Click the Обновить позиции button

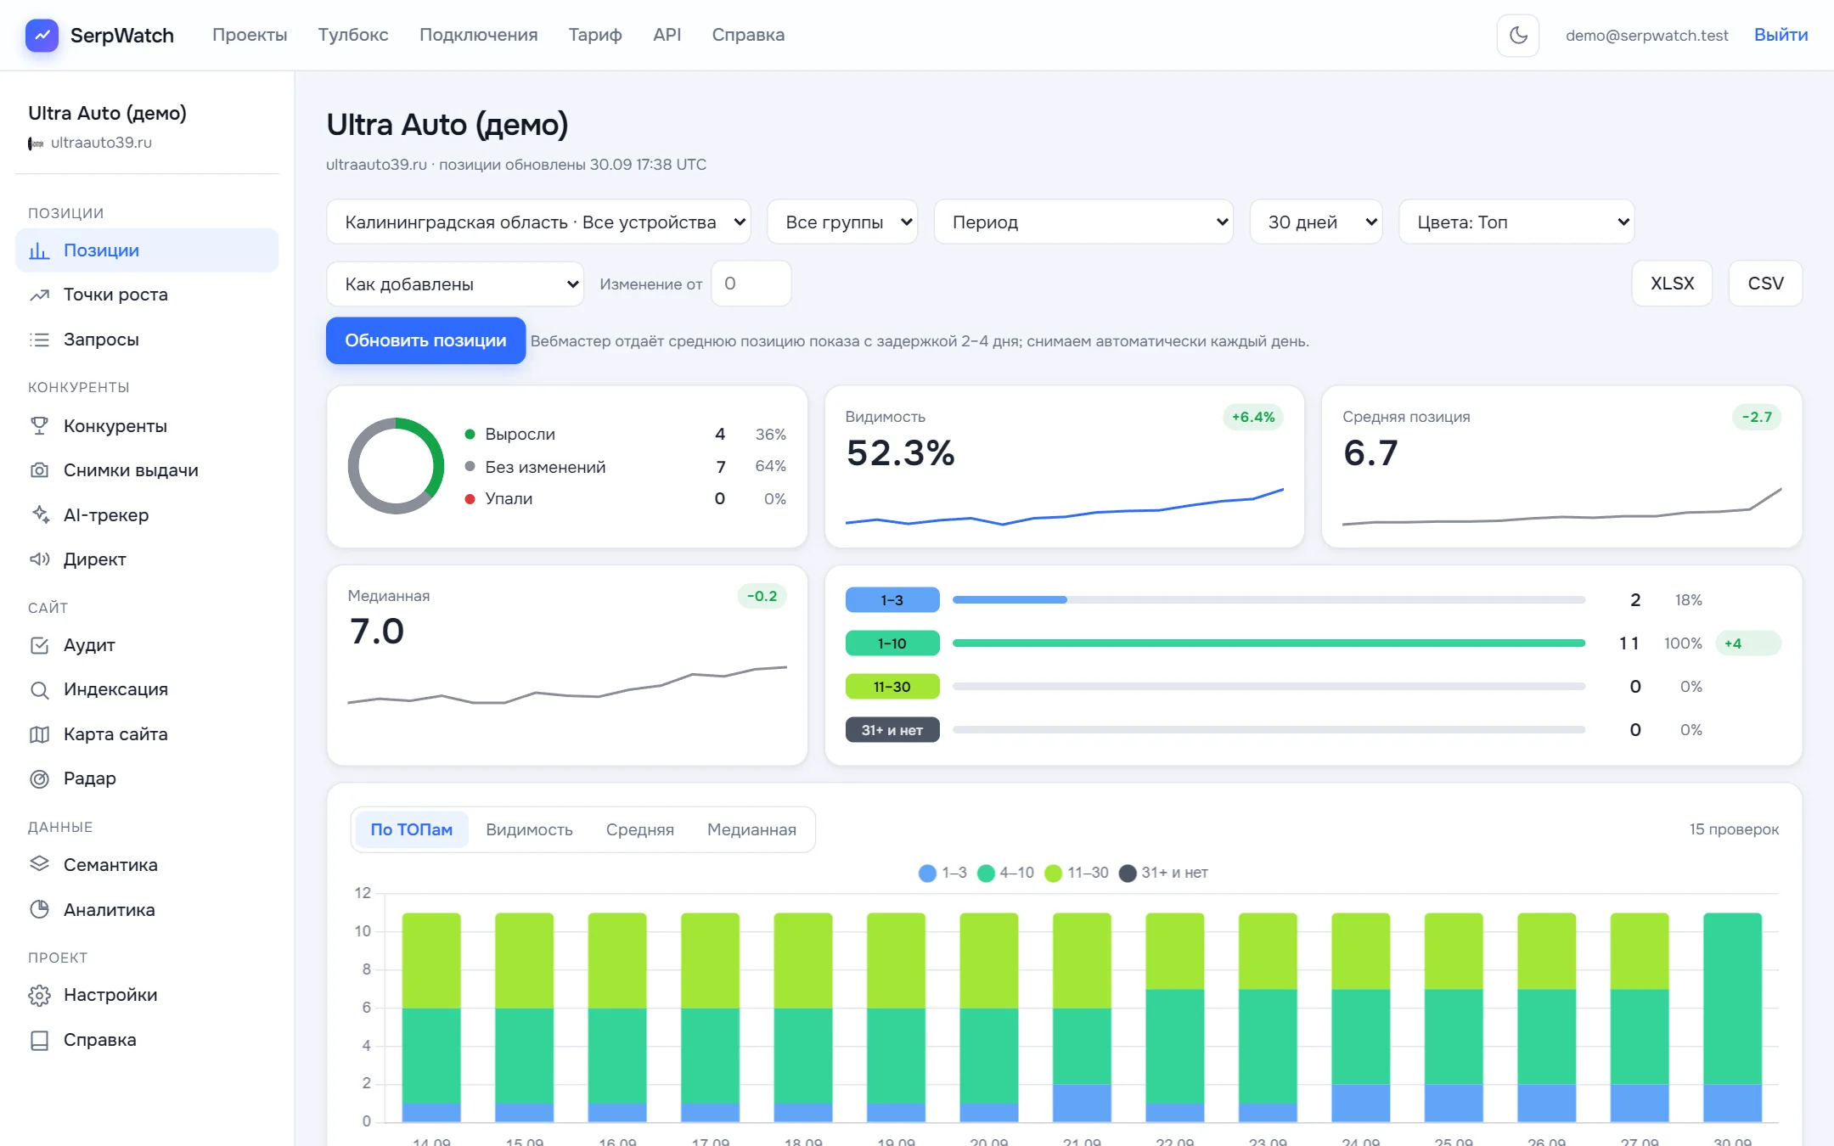click(x=425, y=340)
